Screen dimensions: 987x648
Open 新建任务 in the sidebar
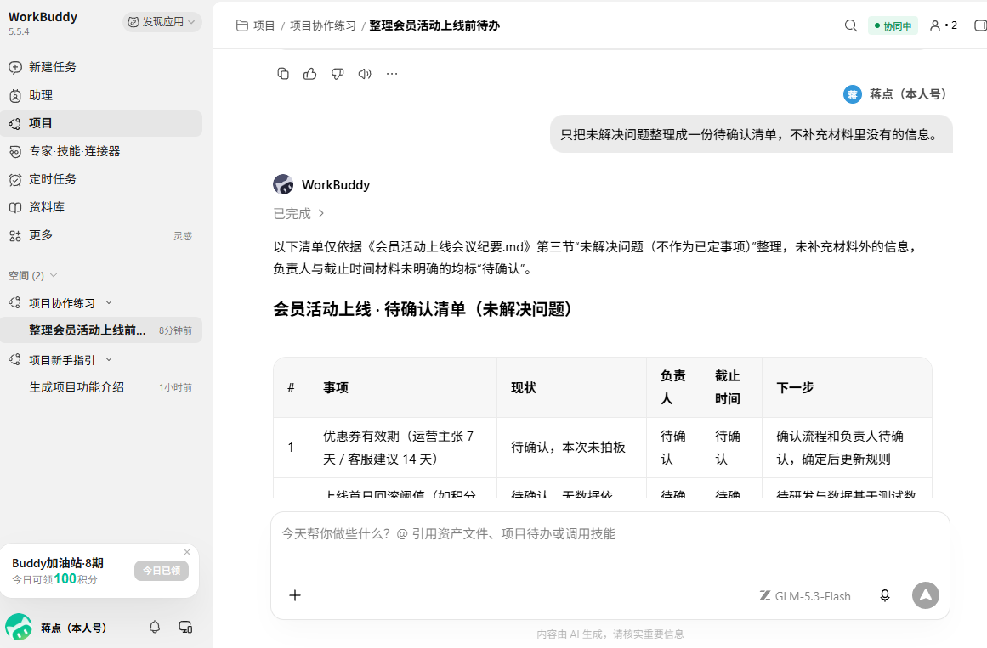100,67
